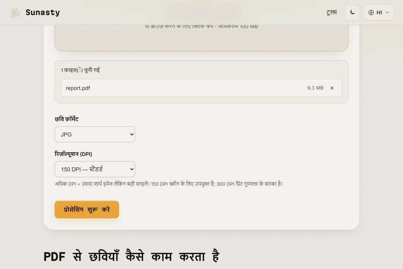Open the छवि फ़ॉर्मेट JPG dropdown

95,134
